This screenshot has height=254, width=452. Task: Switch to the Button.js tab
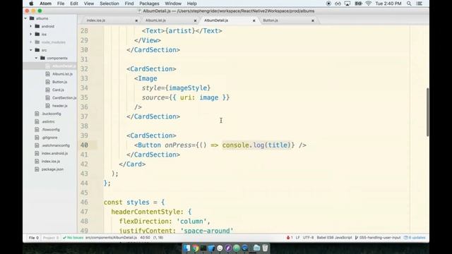(x=270, y=20)
